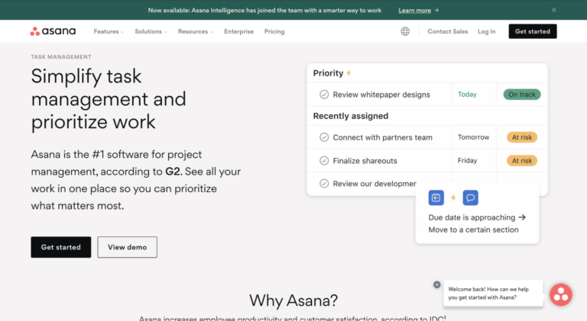The image size is (587, 321).
Task: Tick the Finalize shareouts task circle
Action: point(324,161)
